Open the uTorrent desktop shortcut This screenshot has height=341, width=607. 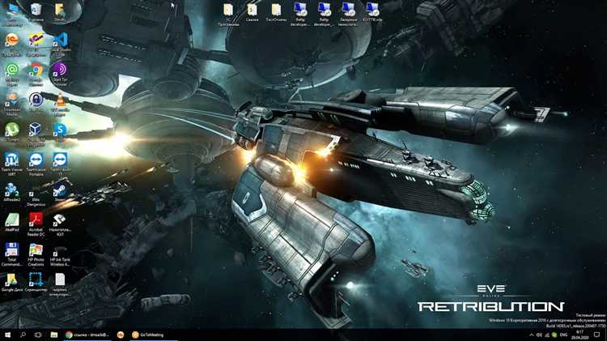[x=12, y=130]
